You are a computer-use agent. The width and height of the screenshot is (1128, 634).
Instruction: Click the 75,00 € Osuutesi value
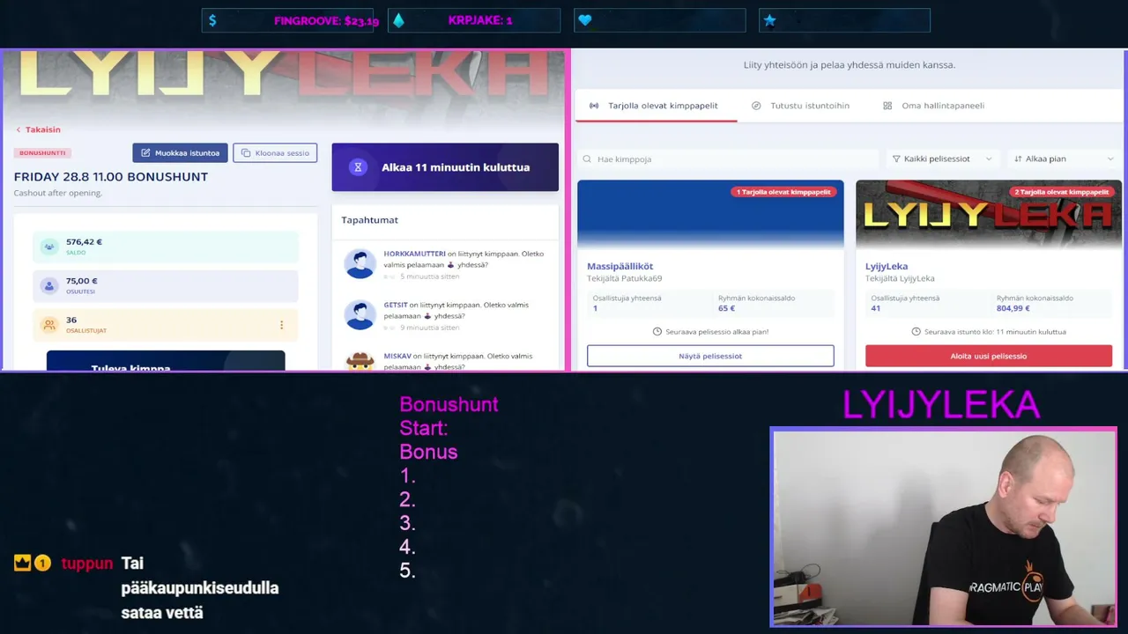pyautogui.click(x=82, y=281)
